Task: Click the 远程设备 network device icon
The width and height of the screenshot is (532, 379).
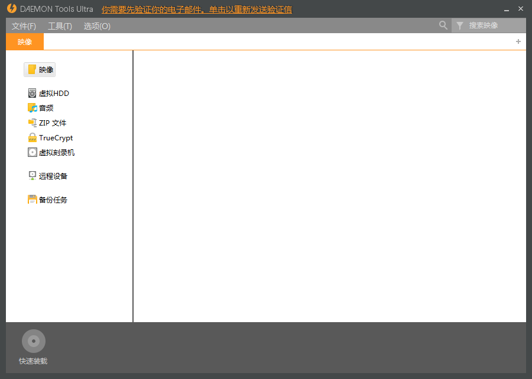Action: point(33,176)
